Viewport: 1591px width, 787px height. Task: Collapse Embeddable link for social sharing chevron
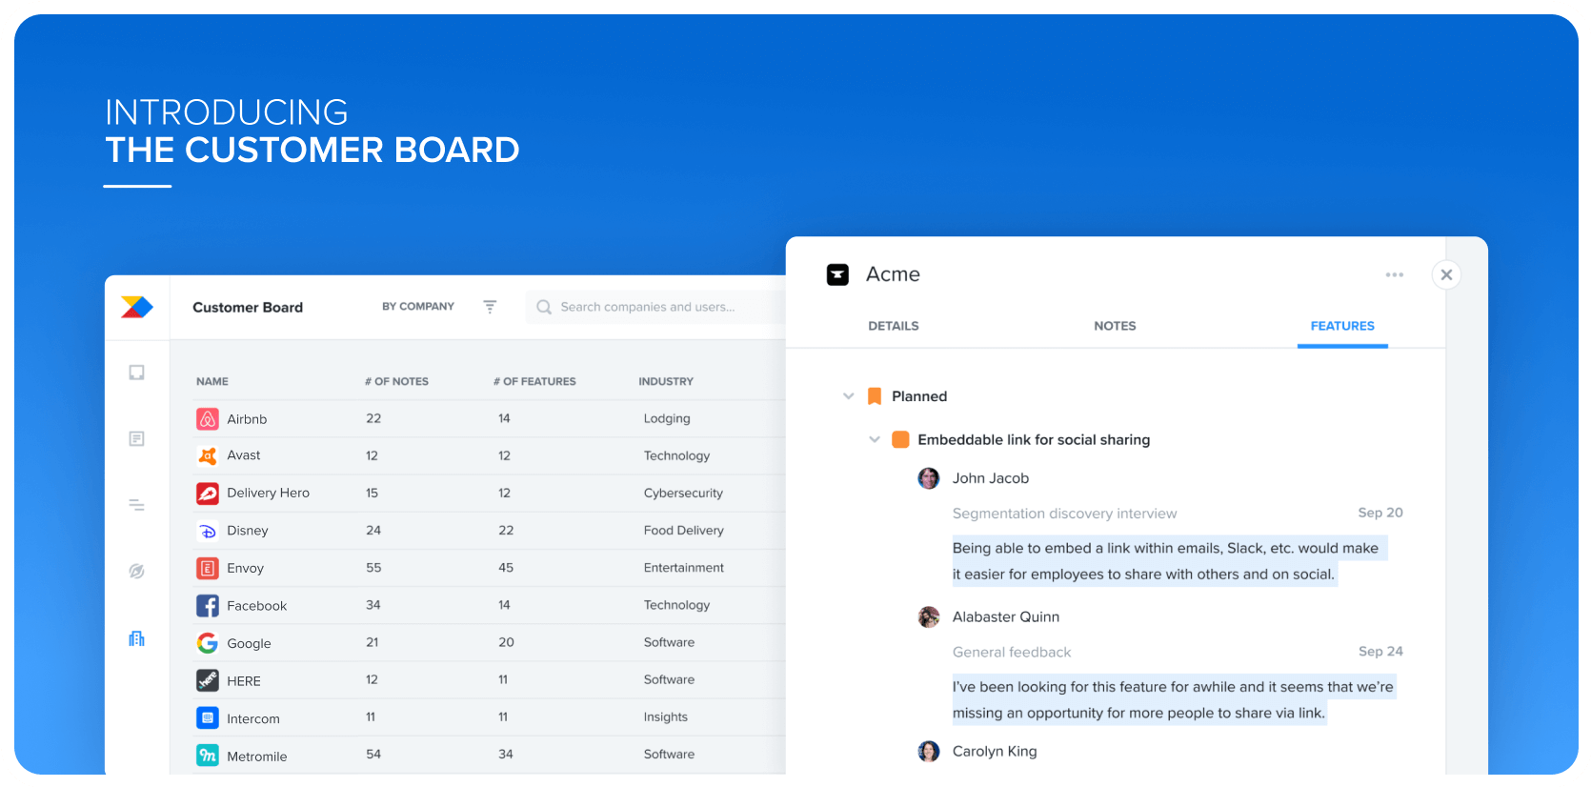pyautogui.click(x=875, y=439)
